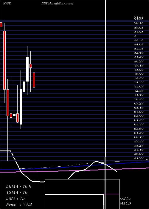The height and width of the screenshot is (209, 149).
Task: Click the 83.58 price axis label
Action: tap(139, 48)
